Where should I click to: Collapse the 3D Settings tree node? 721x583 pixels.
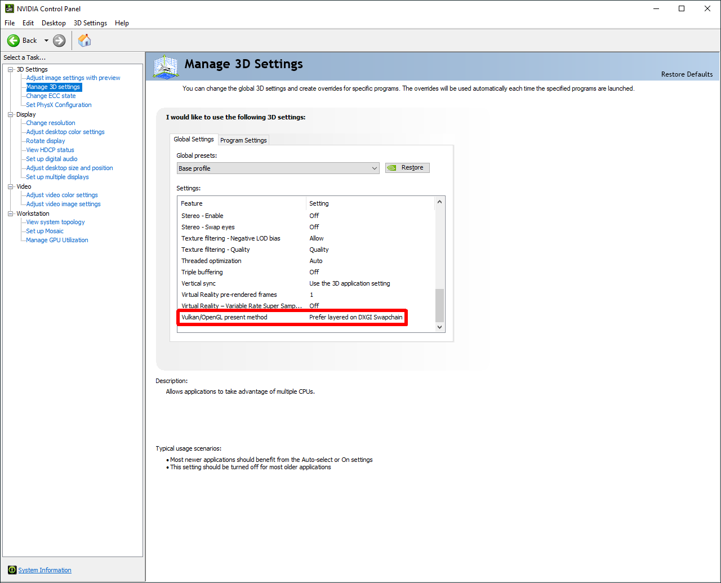11,69
